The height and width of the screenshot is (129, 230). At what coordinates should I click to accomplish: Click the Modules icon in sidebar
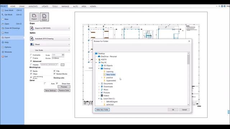tap(3, 52)
